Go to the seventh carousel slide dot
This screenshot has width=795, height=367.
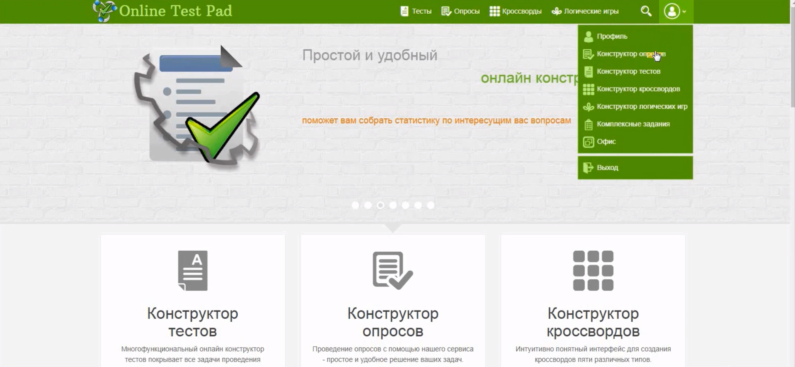431,205
